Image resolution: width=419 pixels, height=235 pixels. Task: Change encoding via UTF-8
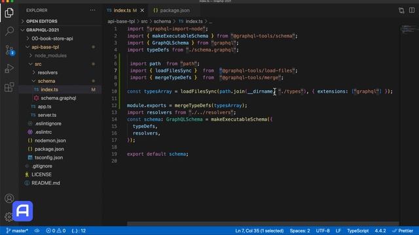click(x=323, y=230)
